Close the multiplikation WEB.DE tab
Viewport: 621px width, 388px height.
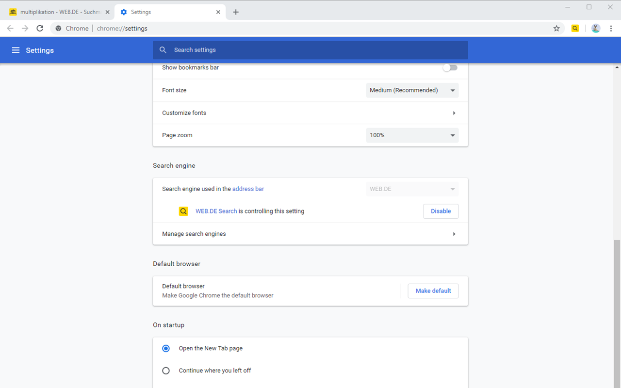pos(107,12)
